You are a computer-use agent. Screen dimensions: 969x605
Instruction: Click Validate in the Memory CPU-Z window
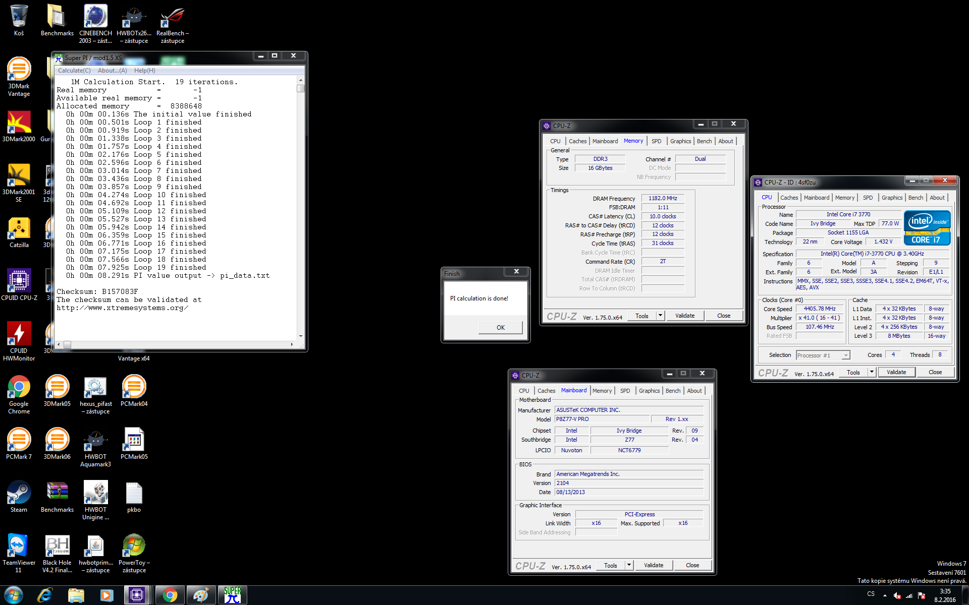pos(685,316)
